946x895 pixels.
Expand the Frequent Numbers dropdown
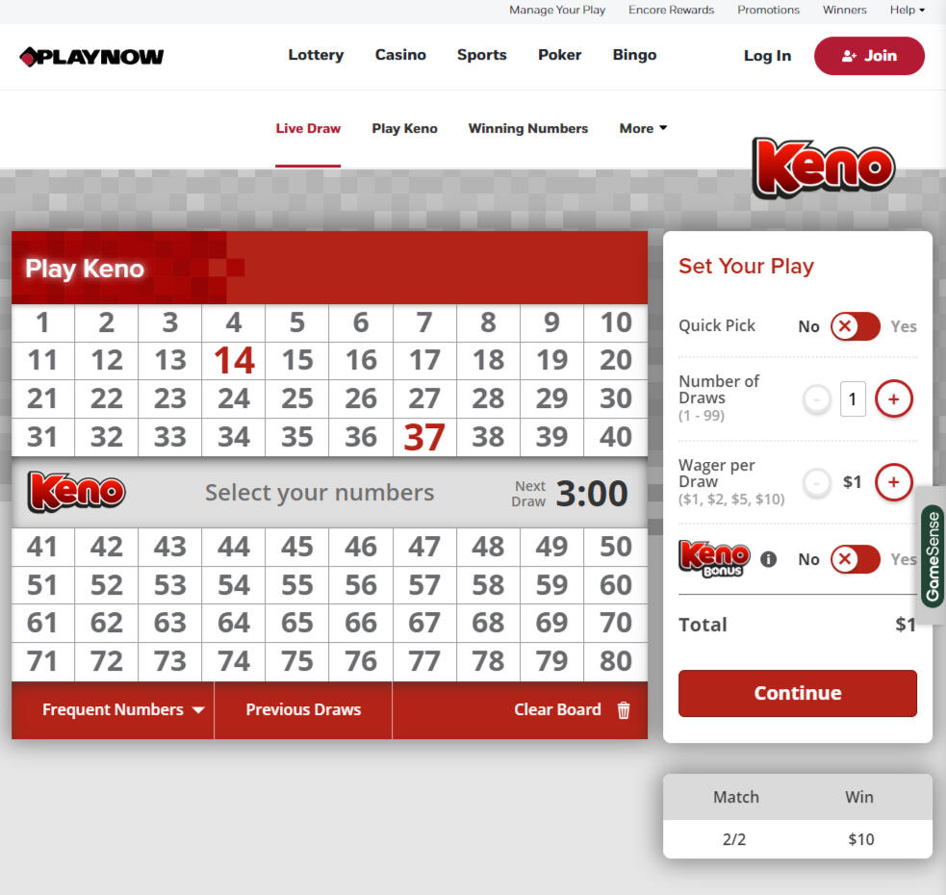tap(123, 710)
